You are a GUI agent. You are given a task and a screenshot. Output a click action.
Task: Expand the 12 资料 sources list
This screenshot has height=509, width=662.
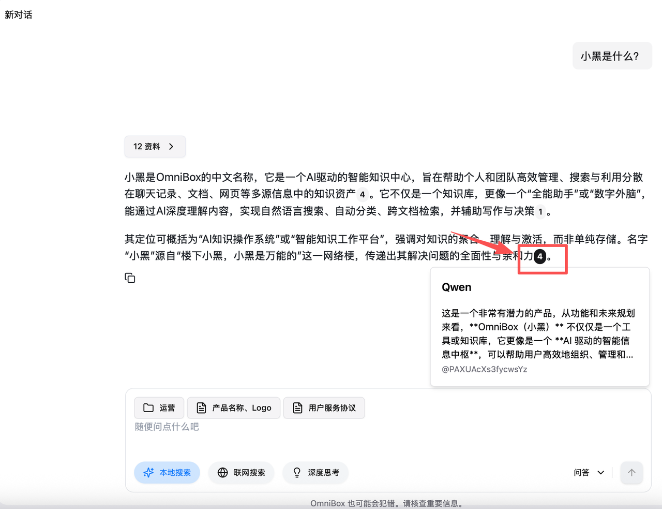tap(147, 147)
